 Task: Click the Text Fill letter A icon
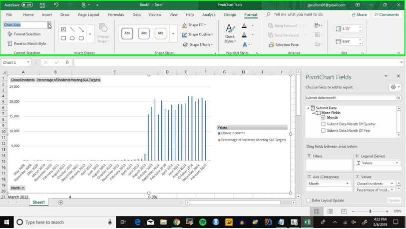(244, 25)
